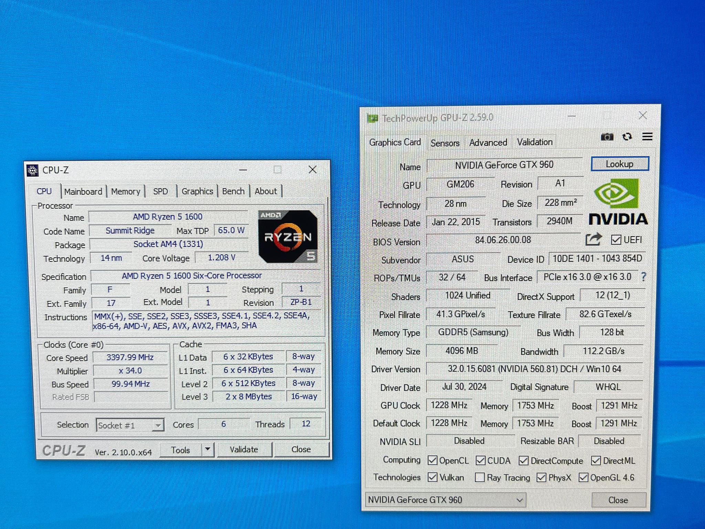
Task: Open the Bench tab in CPU-Z
Action: [233, 191]
